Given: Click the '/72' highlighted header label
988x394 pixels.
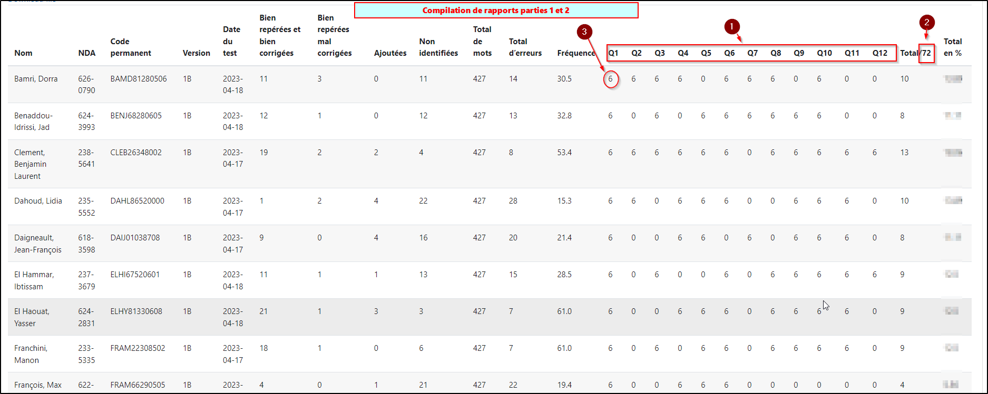Looking at the screenshot, I should pos(926,53).
